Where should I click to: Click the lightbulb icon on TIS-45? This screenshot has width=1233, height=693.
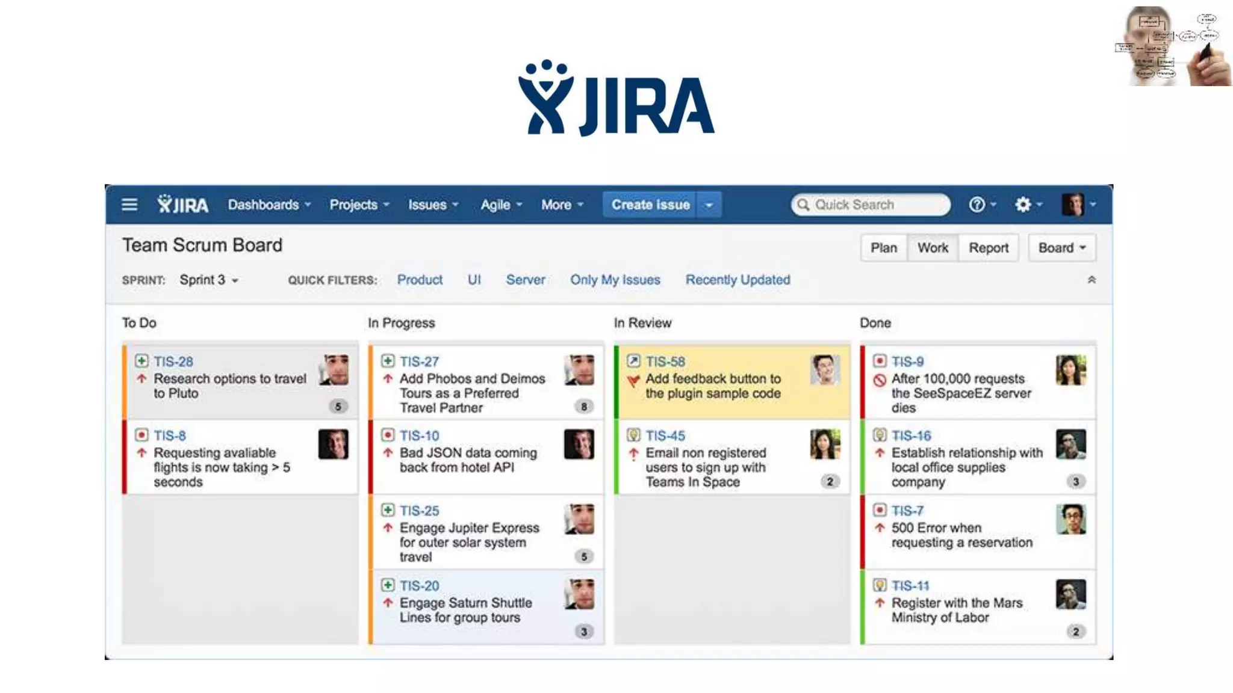[633, 435]
